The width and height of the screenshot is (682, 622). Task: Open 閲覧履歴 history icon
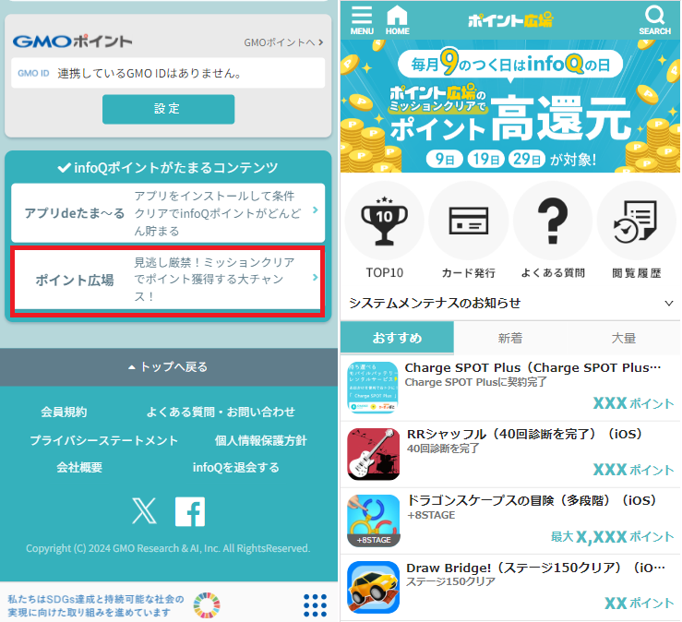coord(637,220)
